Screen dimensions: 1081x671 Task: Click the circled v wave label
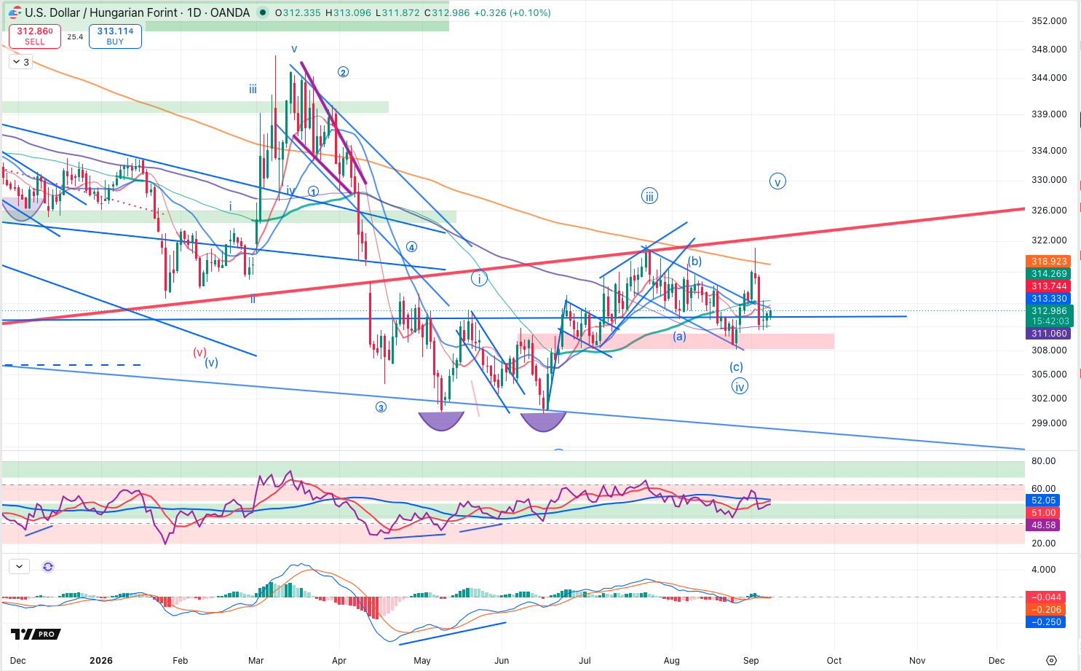coord(777,182)
